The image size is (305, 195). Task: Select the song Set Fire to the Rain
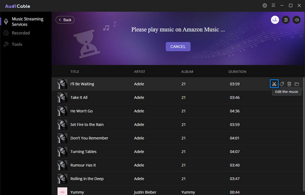87,124
